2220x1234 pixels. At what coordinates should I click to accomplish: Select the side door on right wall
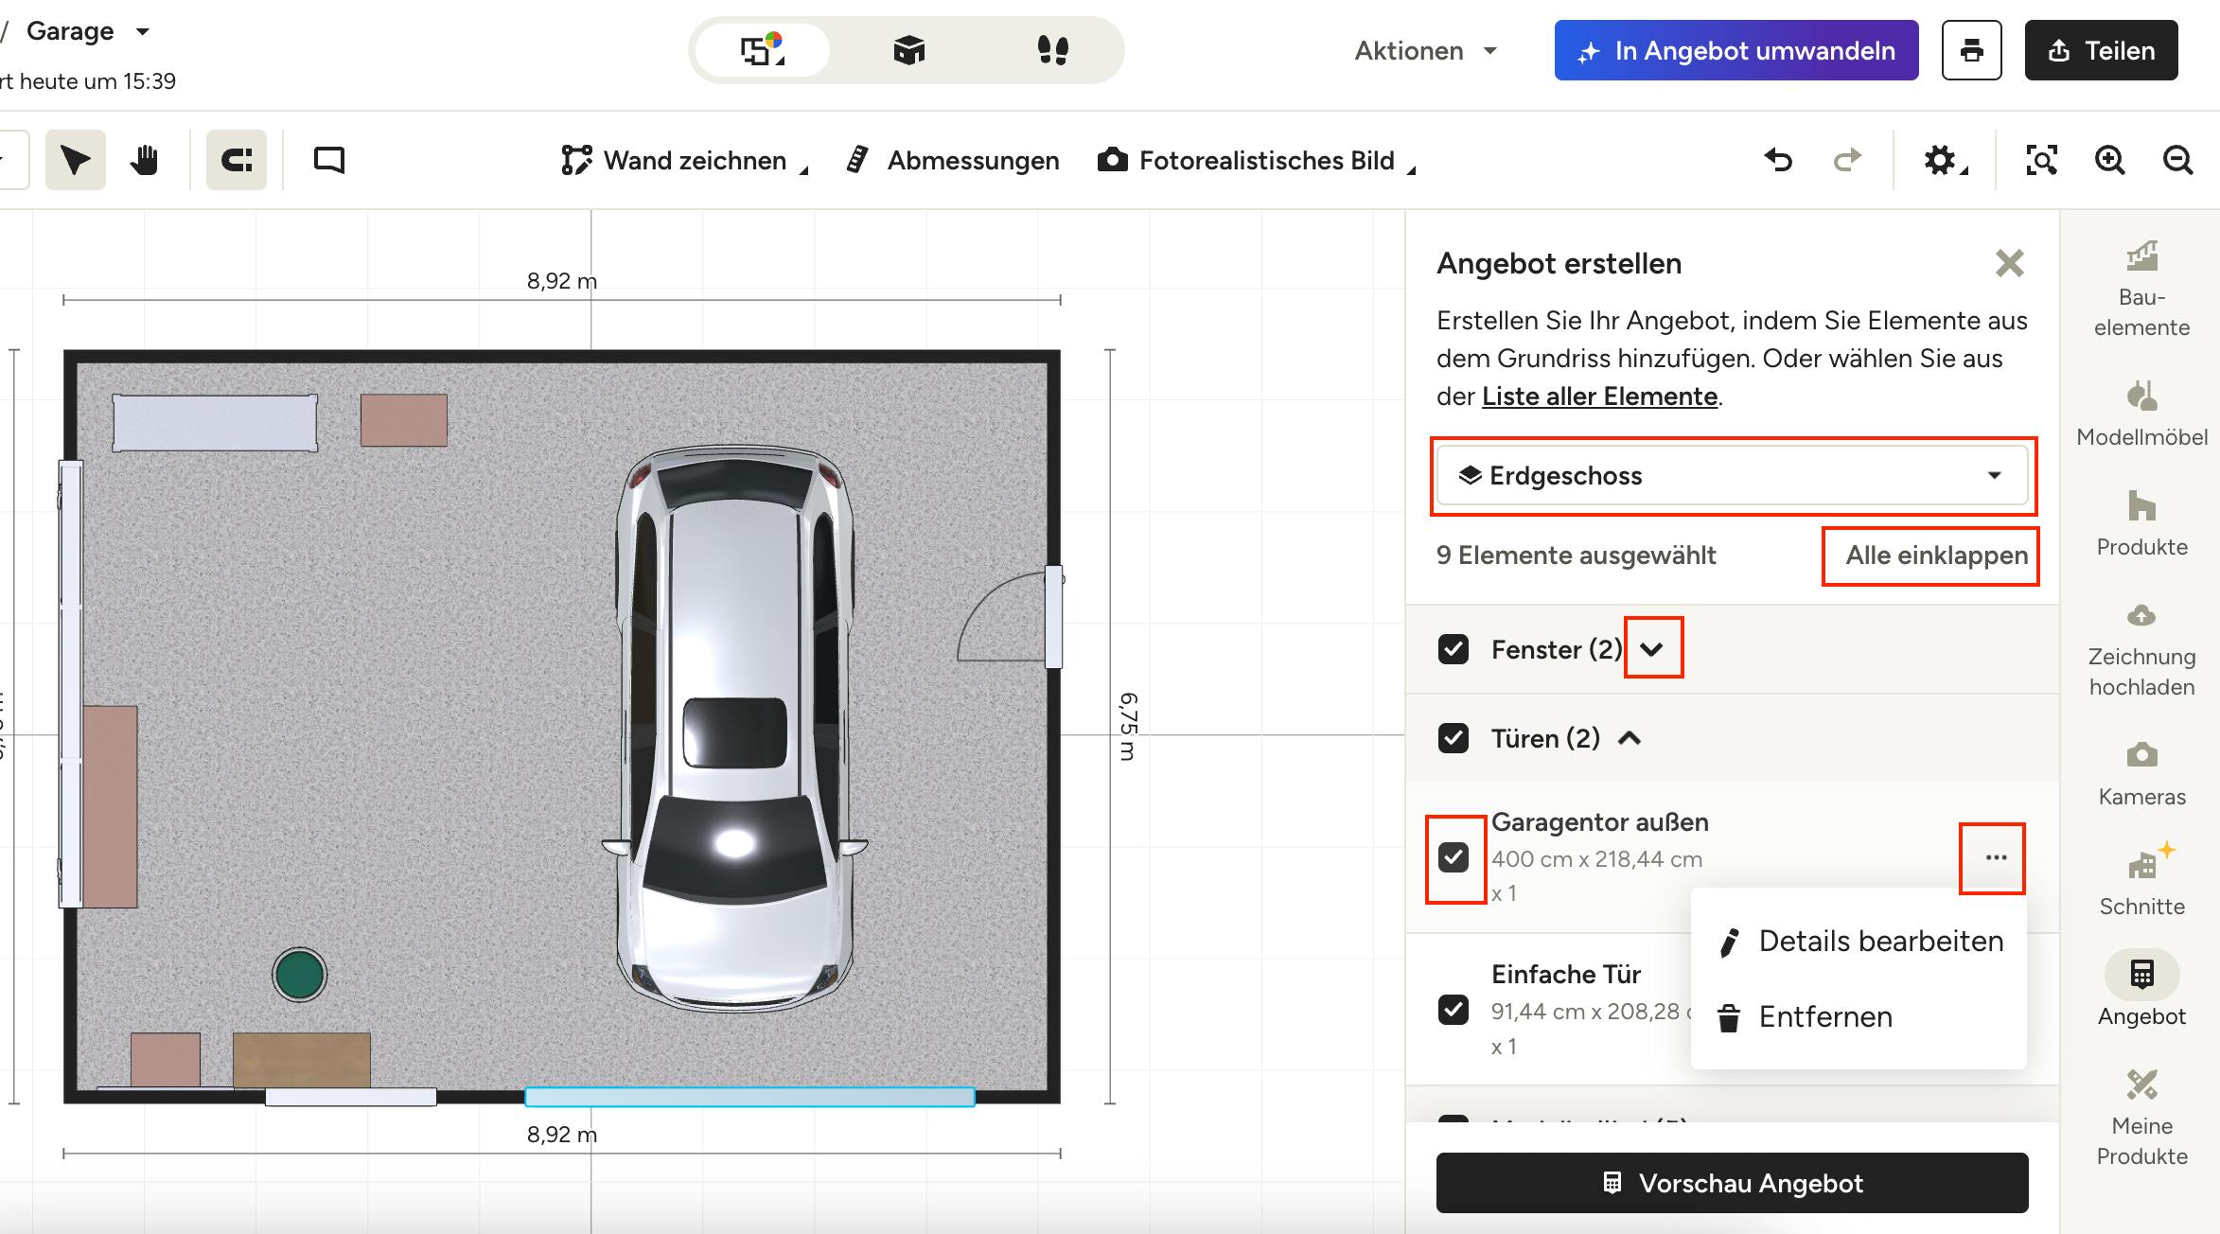[1053, 617]
